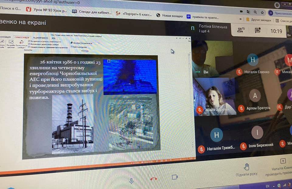Open the PowerPoint Монитор dropdown
The height and width of the screenshot is (189, 292).
pyautogui.click(x=90, y=43)
